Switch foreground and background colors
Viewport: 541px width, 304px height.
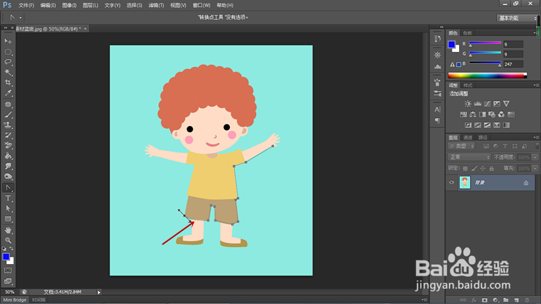pos(11,248)
